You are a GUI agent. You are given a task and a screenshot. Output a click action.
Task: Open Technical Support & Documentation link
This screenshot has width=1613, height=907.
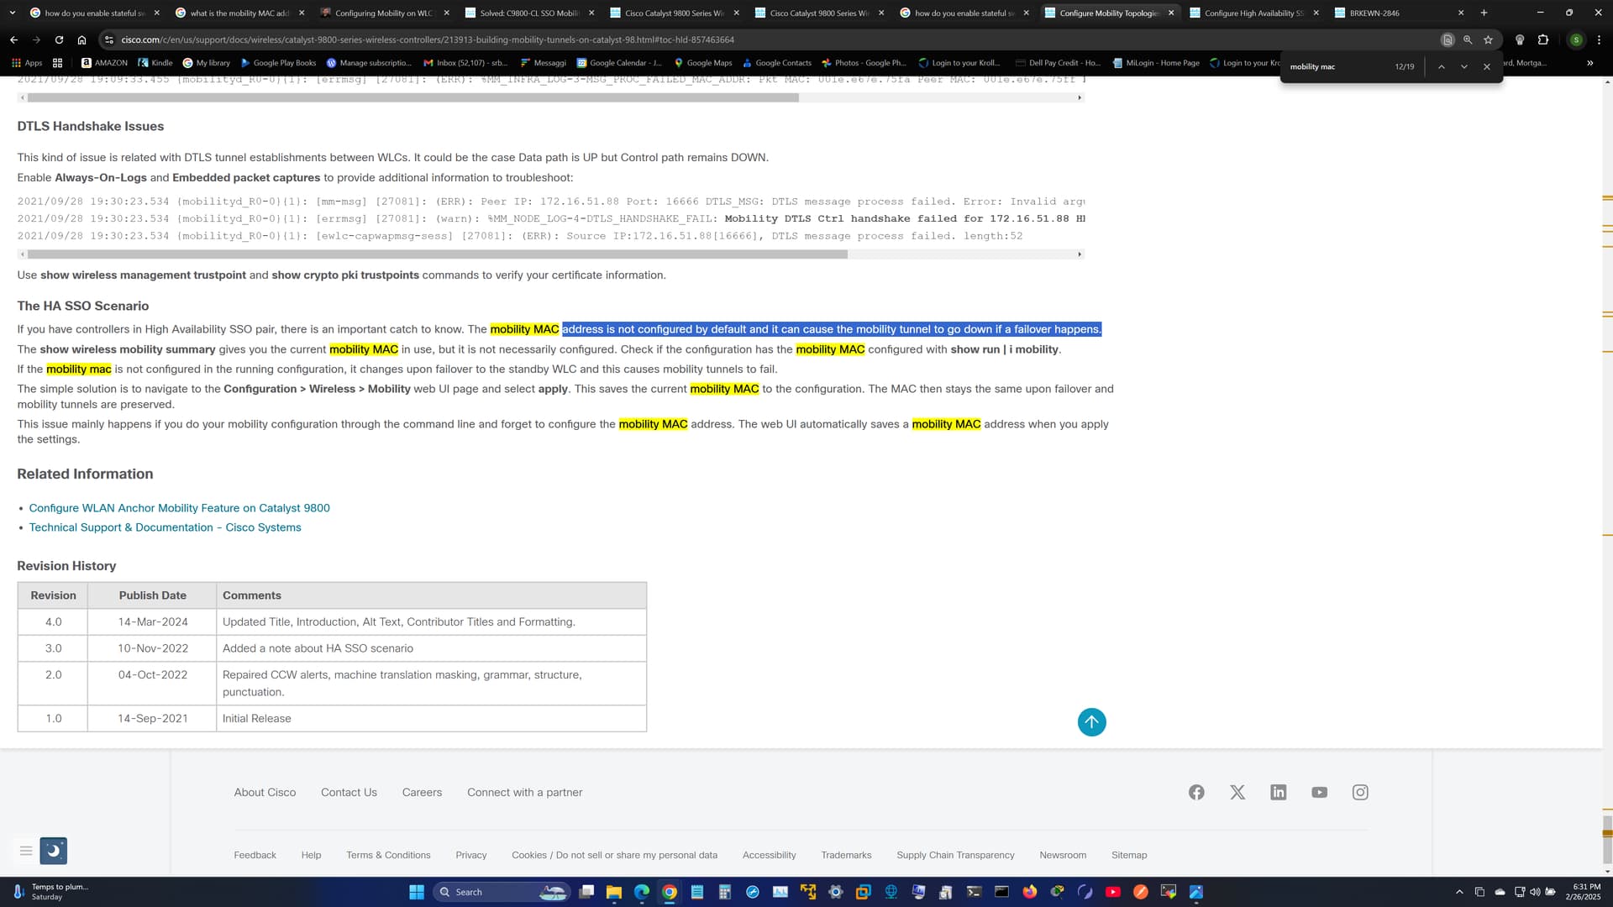[x=165, y=527]
